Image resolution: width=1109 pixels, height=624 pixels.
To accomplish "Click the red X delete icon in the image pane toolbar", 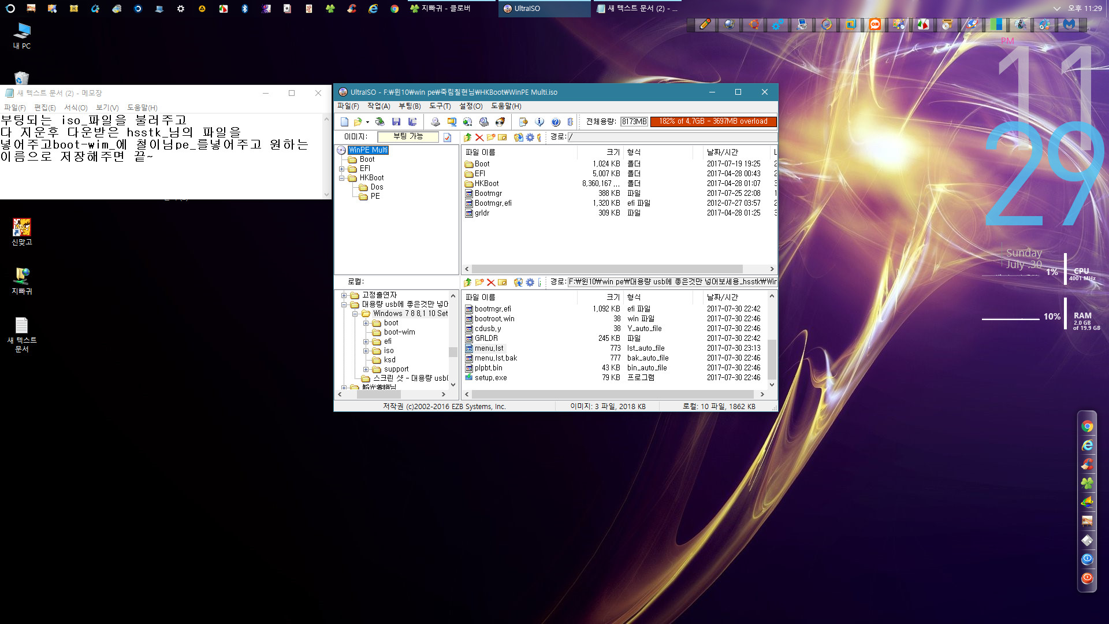I will [479, 137].
